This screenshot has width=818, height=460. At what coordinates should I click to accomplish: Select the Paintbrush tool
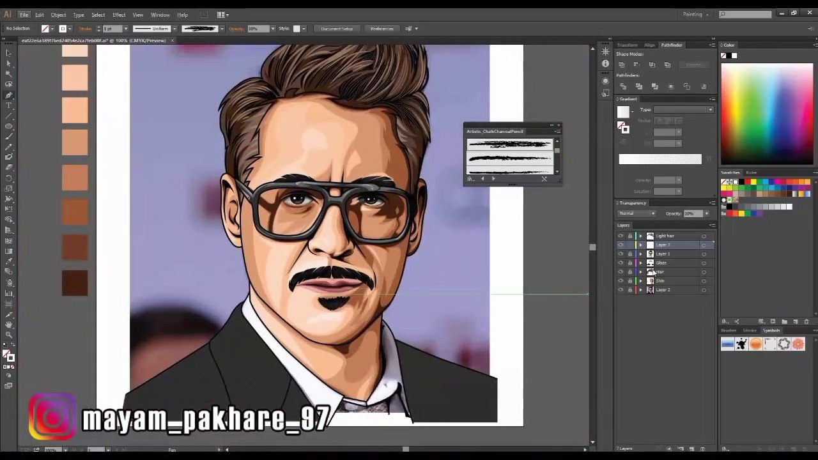pos(9,136)
